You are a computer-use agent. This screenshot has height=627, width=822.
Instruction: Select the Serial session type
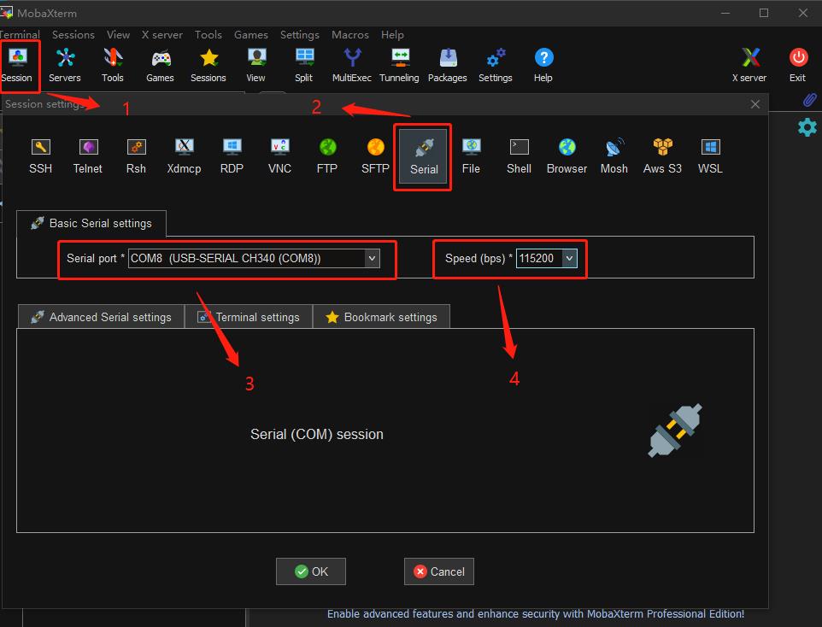[423, 156]
